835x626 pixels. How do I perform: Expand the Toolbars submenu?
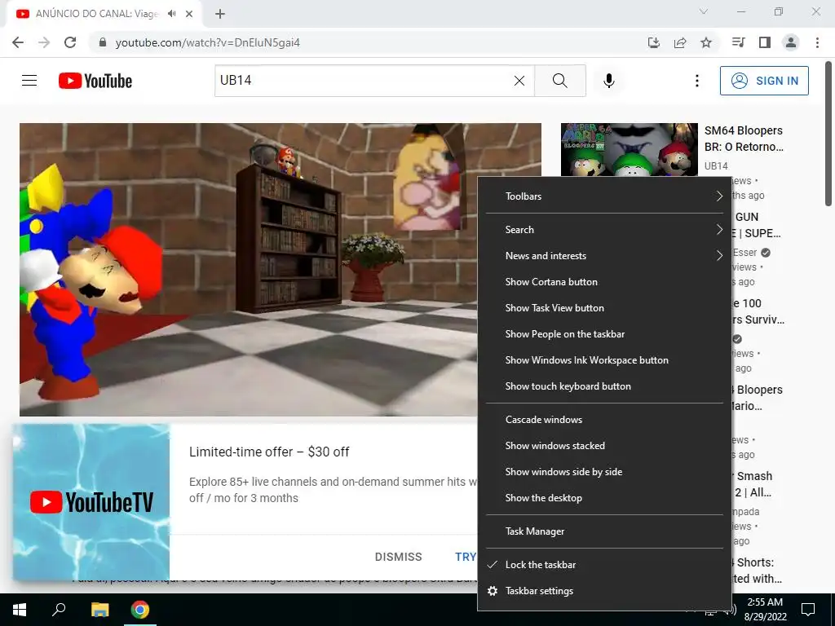click(x=604, y=196)
